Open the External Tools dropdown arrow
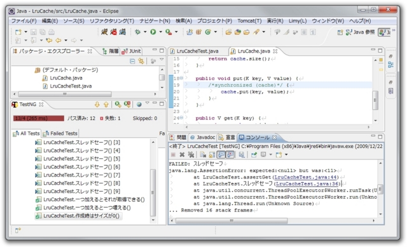The width and height of the screenshot is (407, 247). [176, 32]
